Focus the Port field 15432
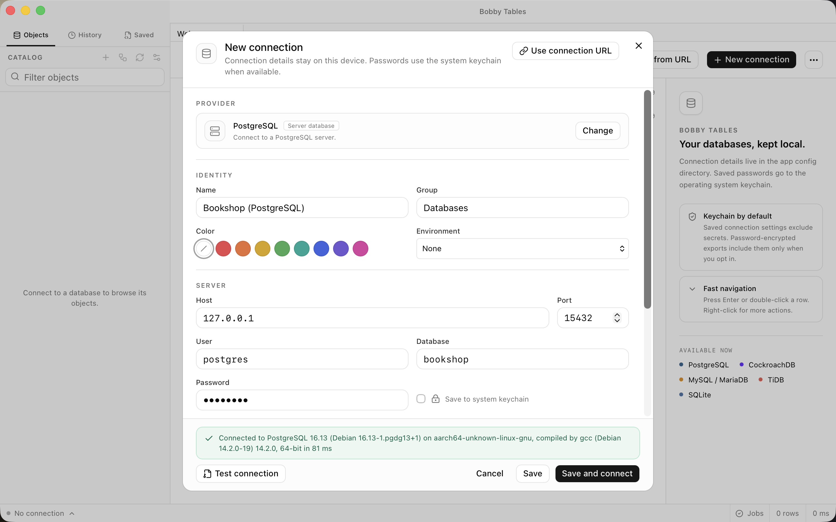The image size is (836, 522). tap(593, 318)
